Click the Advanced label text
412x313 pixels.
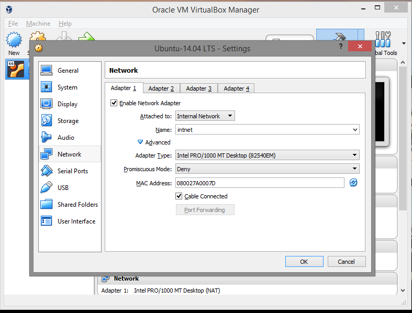pyautogui.click(x=158, y=142)
